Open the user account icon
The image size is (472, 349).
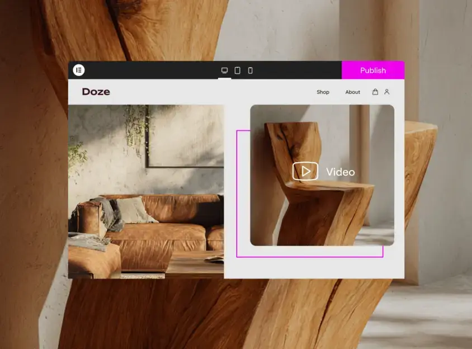tap(386, 92)
